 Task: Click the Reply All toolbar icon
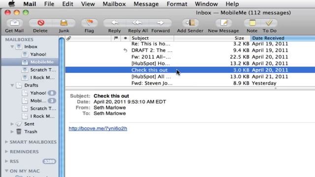137,23
